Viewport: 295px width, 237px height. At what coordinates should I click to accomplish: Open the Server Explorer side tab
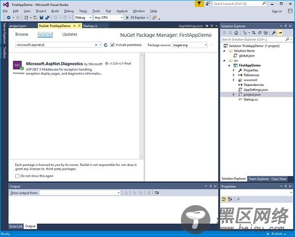click(4, 33)
